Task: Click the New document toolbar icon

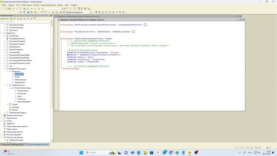Action: pos(3,9)
